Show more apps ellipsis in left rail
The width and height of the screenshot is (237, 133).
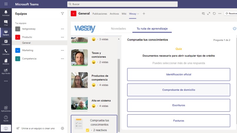[6, 81]
